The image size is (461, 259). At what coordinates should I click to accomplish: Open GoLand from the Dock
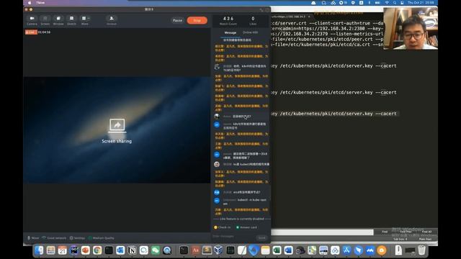73,250
